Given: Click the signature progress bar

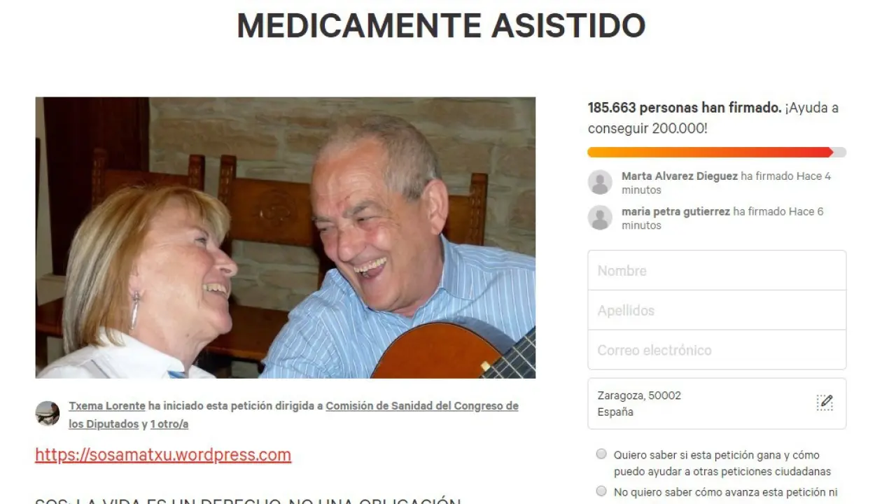Looking at the screenshot, I should coord(717,152).
